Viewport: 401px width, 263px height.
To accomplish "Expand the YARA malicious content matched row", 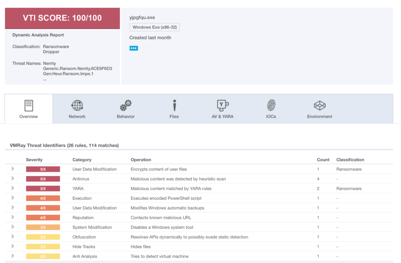I will (x=13, y=188).
